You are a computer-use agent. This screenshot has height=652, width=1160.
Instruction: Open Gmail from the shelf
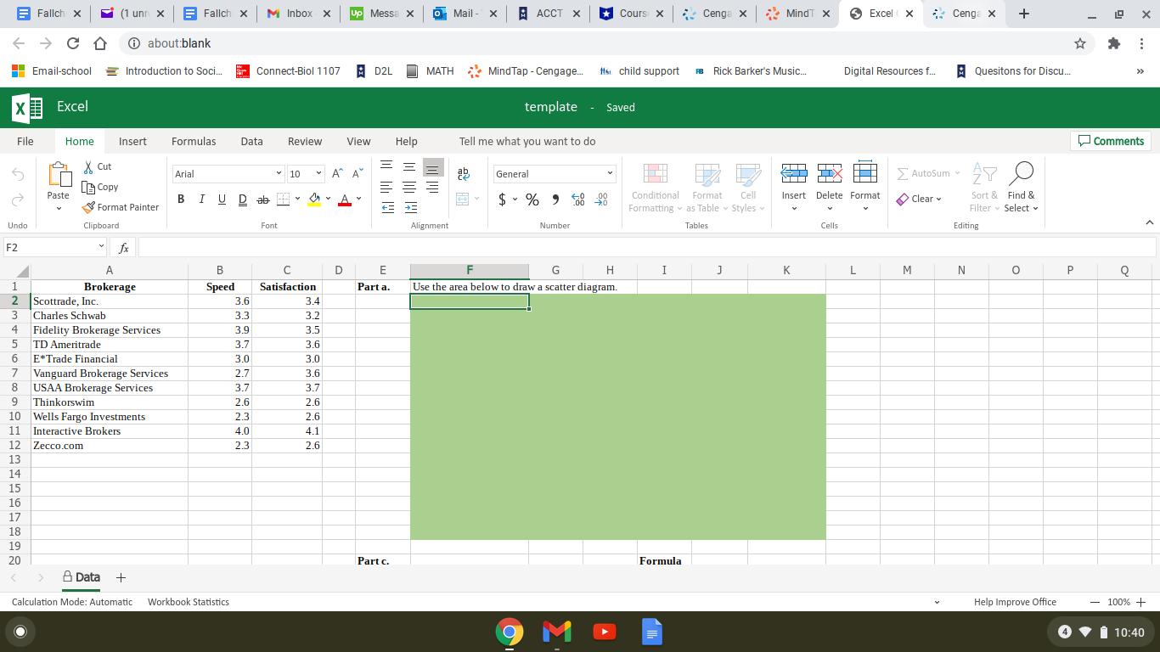click(556, 632)
